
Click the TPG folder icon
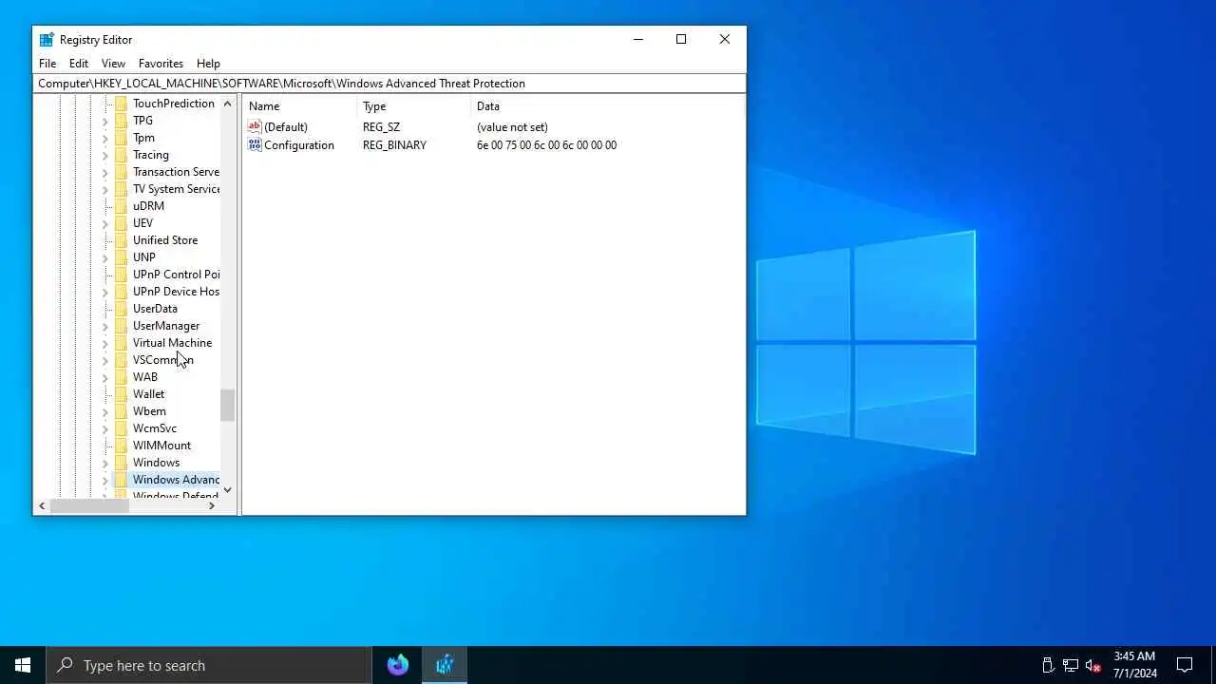click(x=121, y=121)
